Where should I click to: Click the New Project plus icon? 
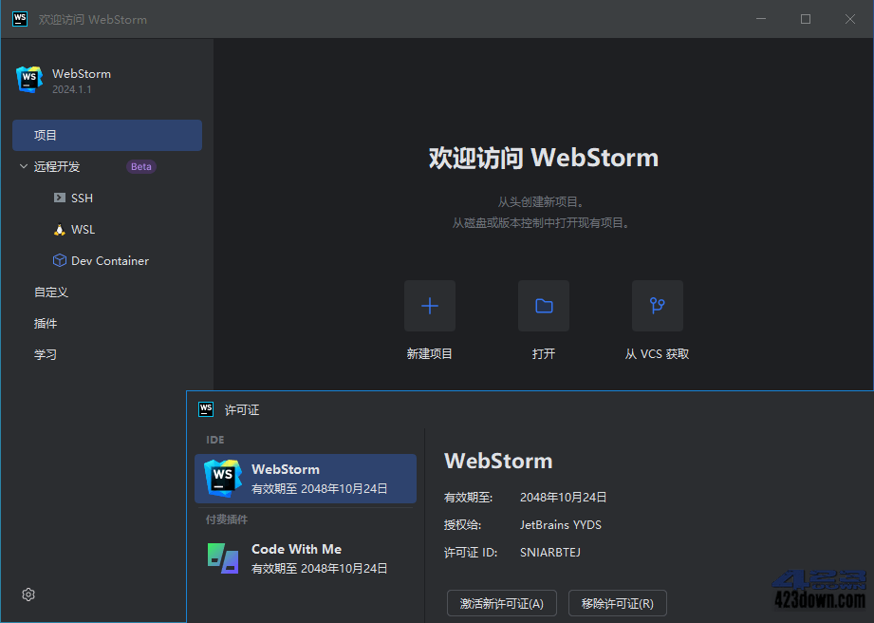coord(429,306)
